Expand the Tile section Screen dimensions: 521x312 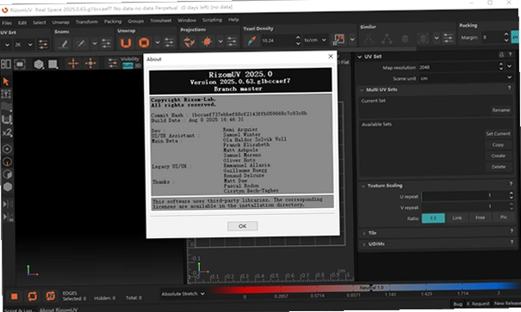pos(364,234)
